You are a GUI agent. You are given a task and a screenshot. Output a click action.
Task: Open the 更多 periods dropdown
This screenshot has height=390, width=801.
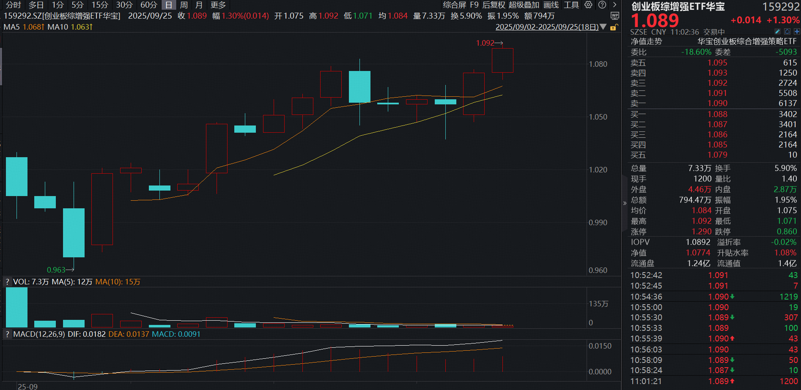point(218,5)
